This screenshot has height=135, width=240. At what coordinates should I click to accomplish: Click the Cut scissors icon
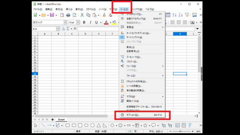pos(82,15)
